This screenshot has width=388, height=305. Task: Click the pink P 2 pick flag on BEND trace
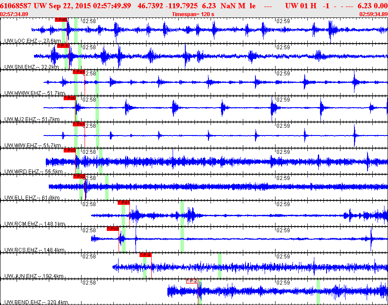(x=192, y=281)
